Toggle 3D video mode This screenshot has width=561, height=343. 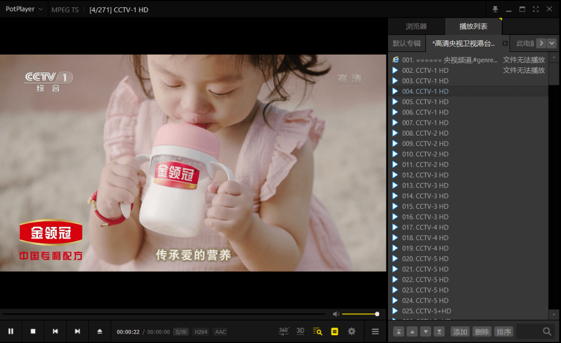click(301, 331)
